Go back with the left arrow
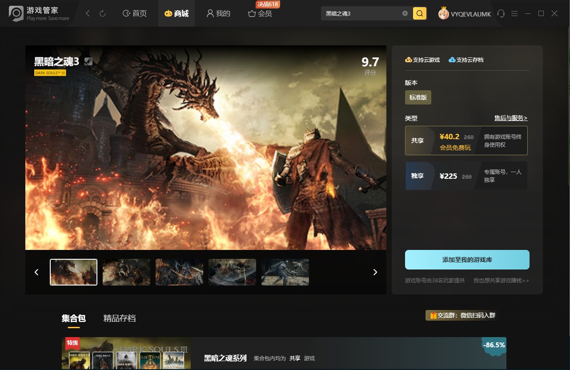The image size is (570, 370). coord(88,14)
